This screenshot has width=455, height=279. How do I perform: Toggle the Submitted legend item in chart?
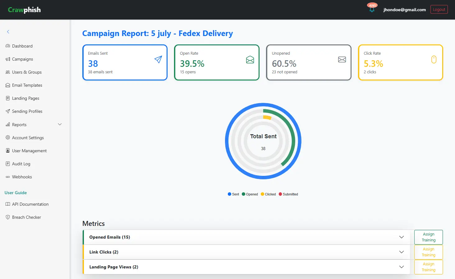pyautogui.click(x=288, y=194)
